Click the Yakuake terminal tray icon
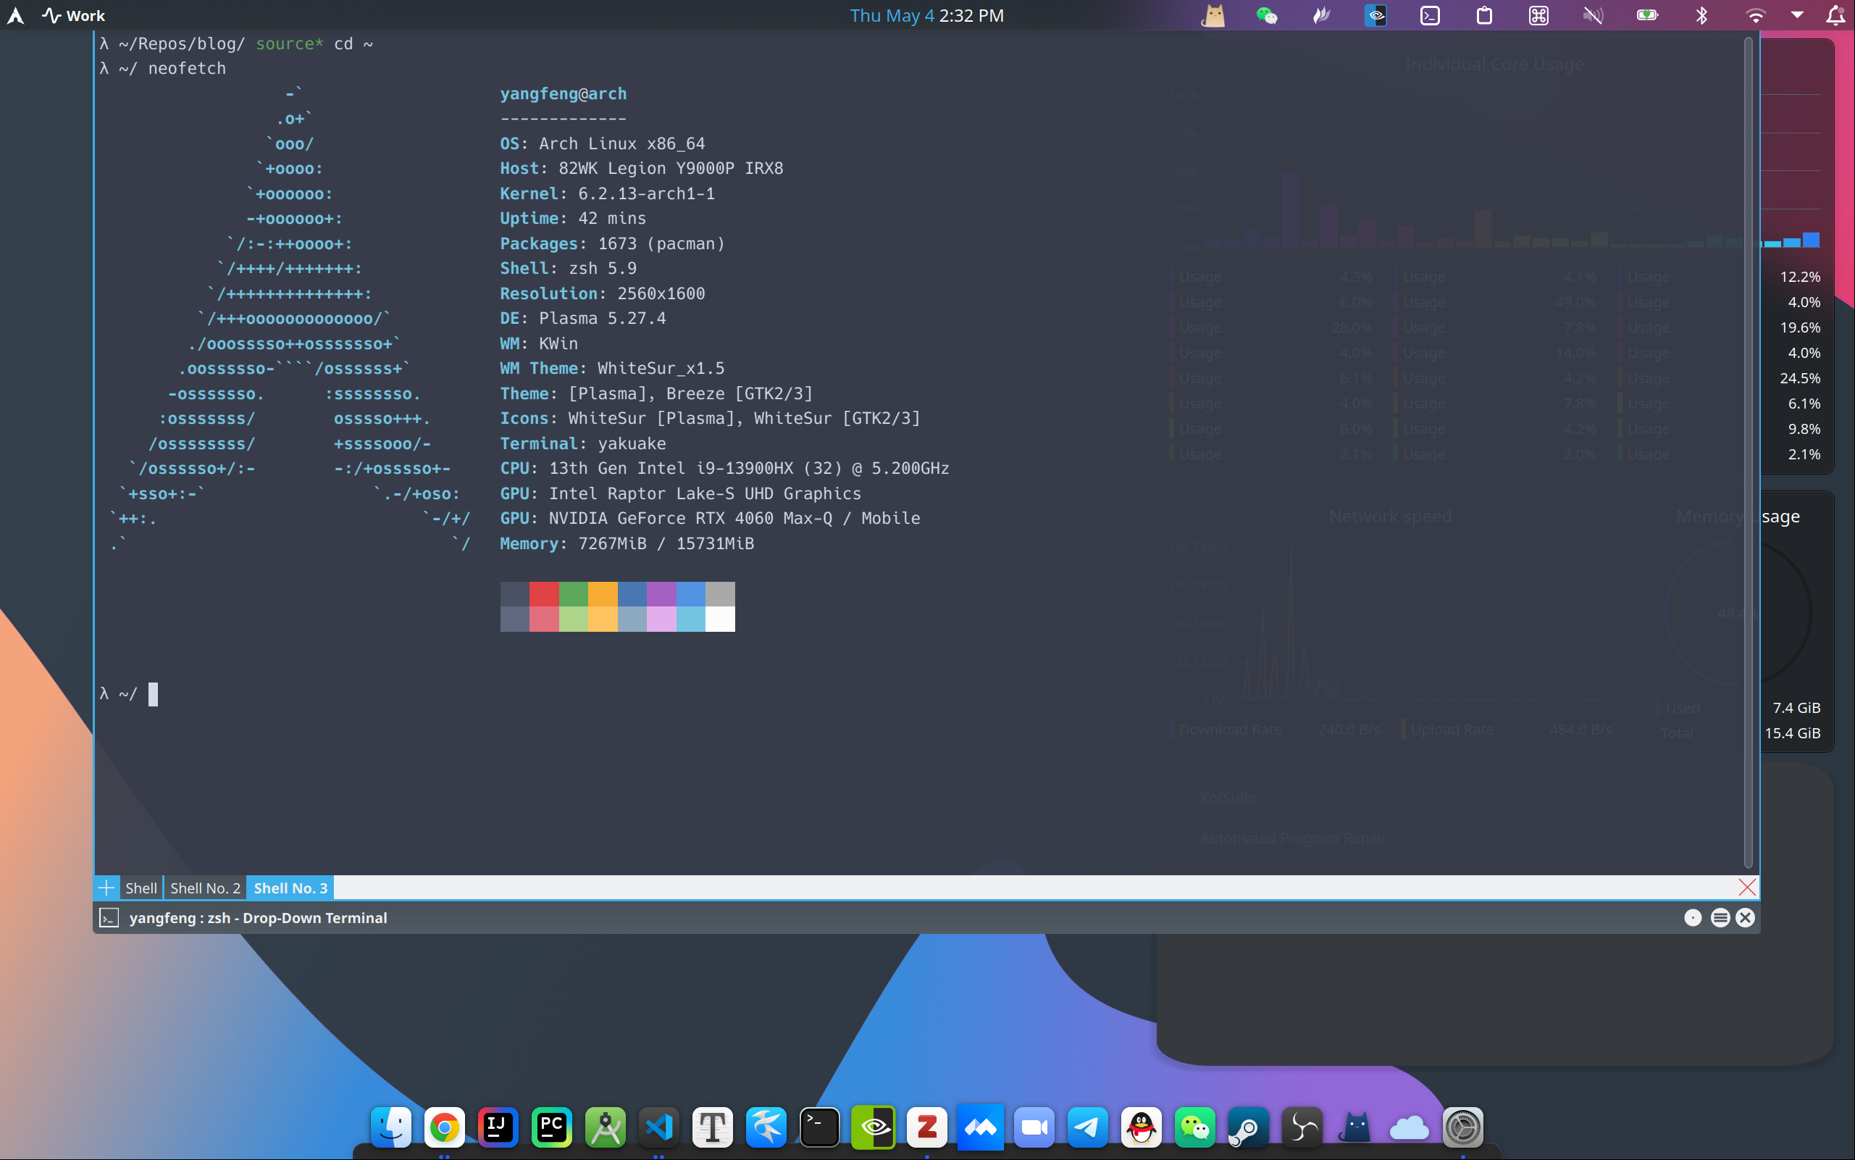Image resolution: width=1855 pixels, height=1160 pixels. (x=1430, y=15)
